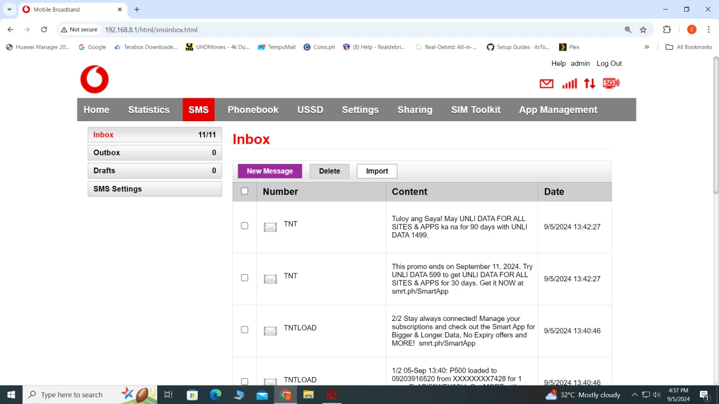The width and height of the screenshot is (719, 404).
Task: Open USSD tab
Action: pyautogui.click(x=310, y=109)
